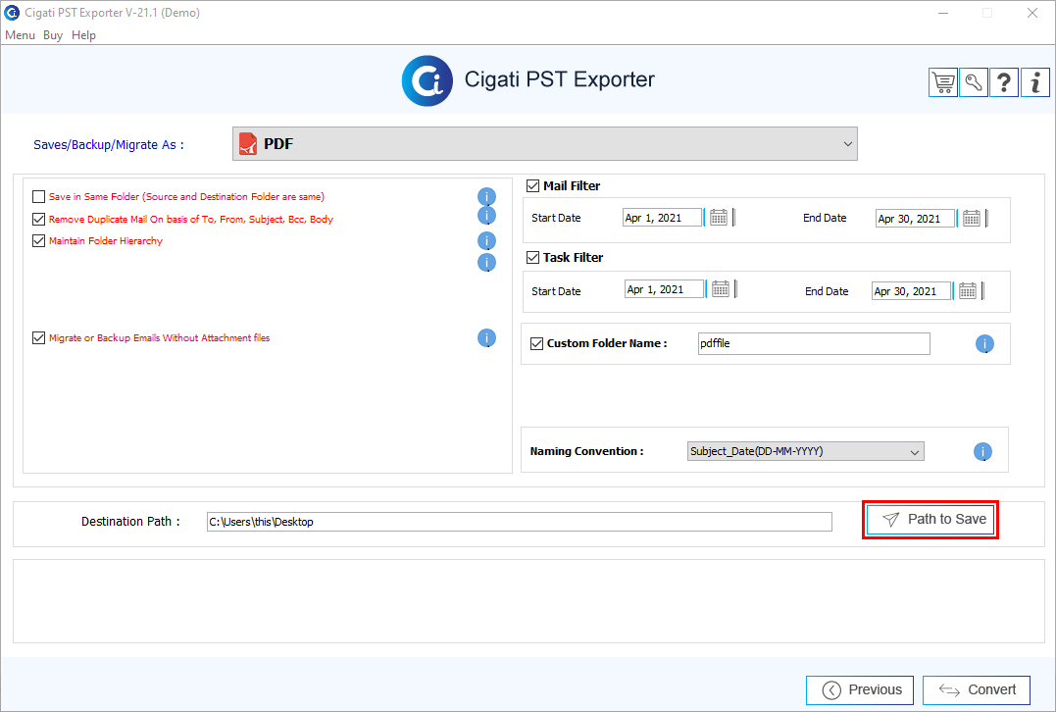Click the empty log area below destination

(x=528, y=601)
